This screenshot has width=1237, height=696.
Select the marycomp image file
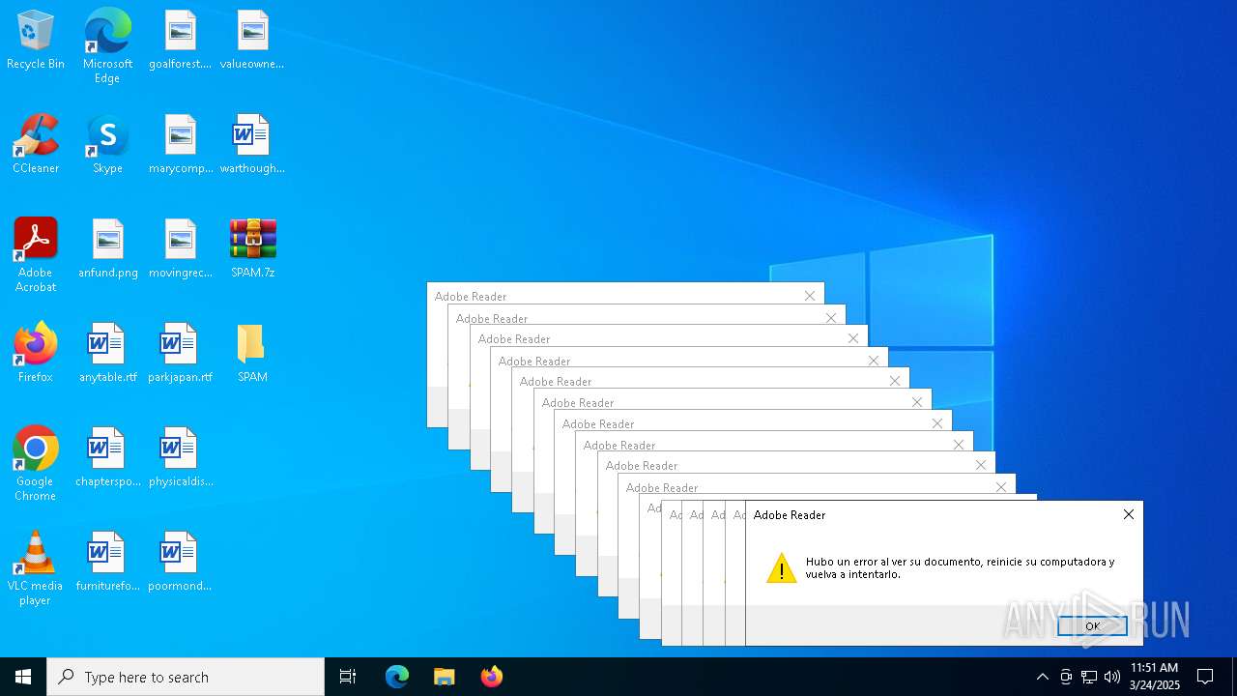click(180, 145)
